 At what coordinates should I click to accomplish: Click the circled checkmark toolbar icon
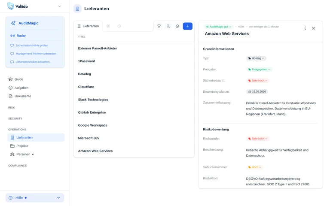(x=177, y=26)
